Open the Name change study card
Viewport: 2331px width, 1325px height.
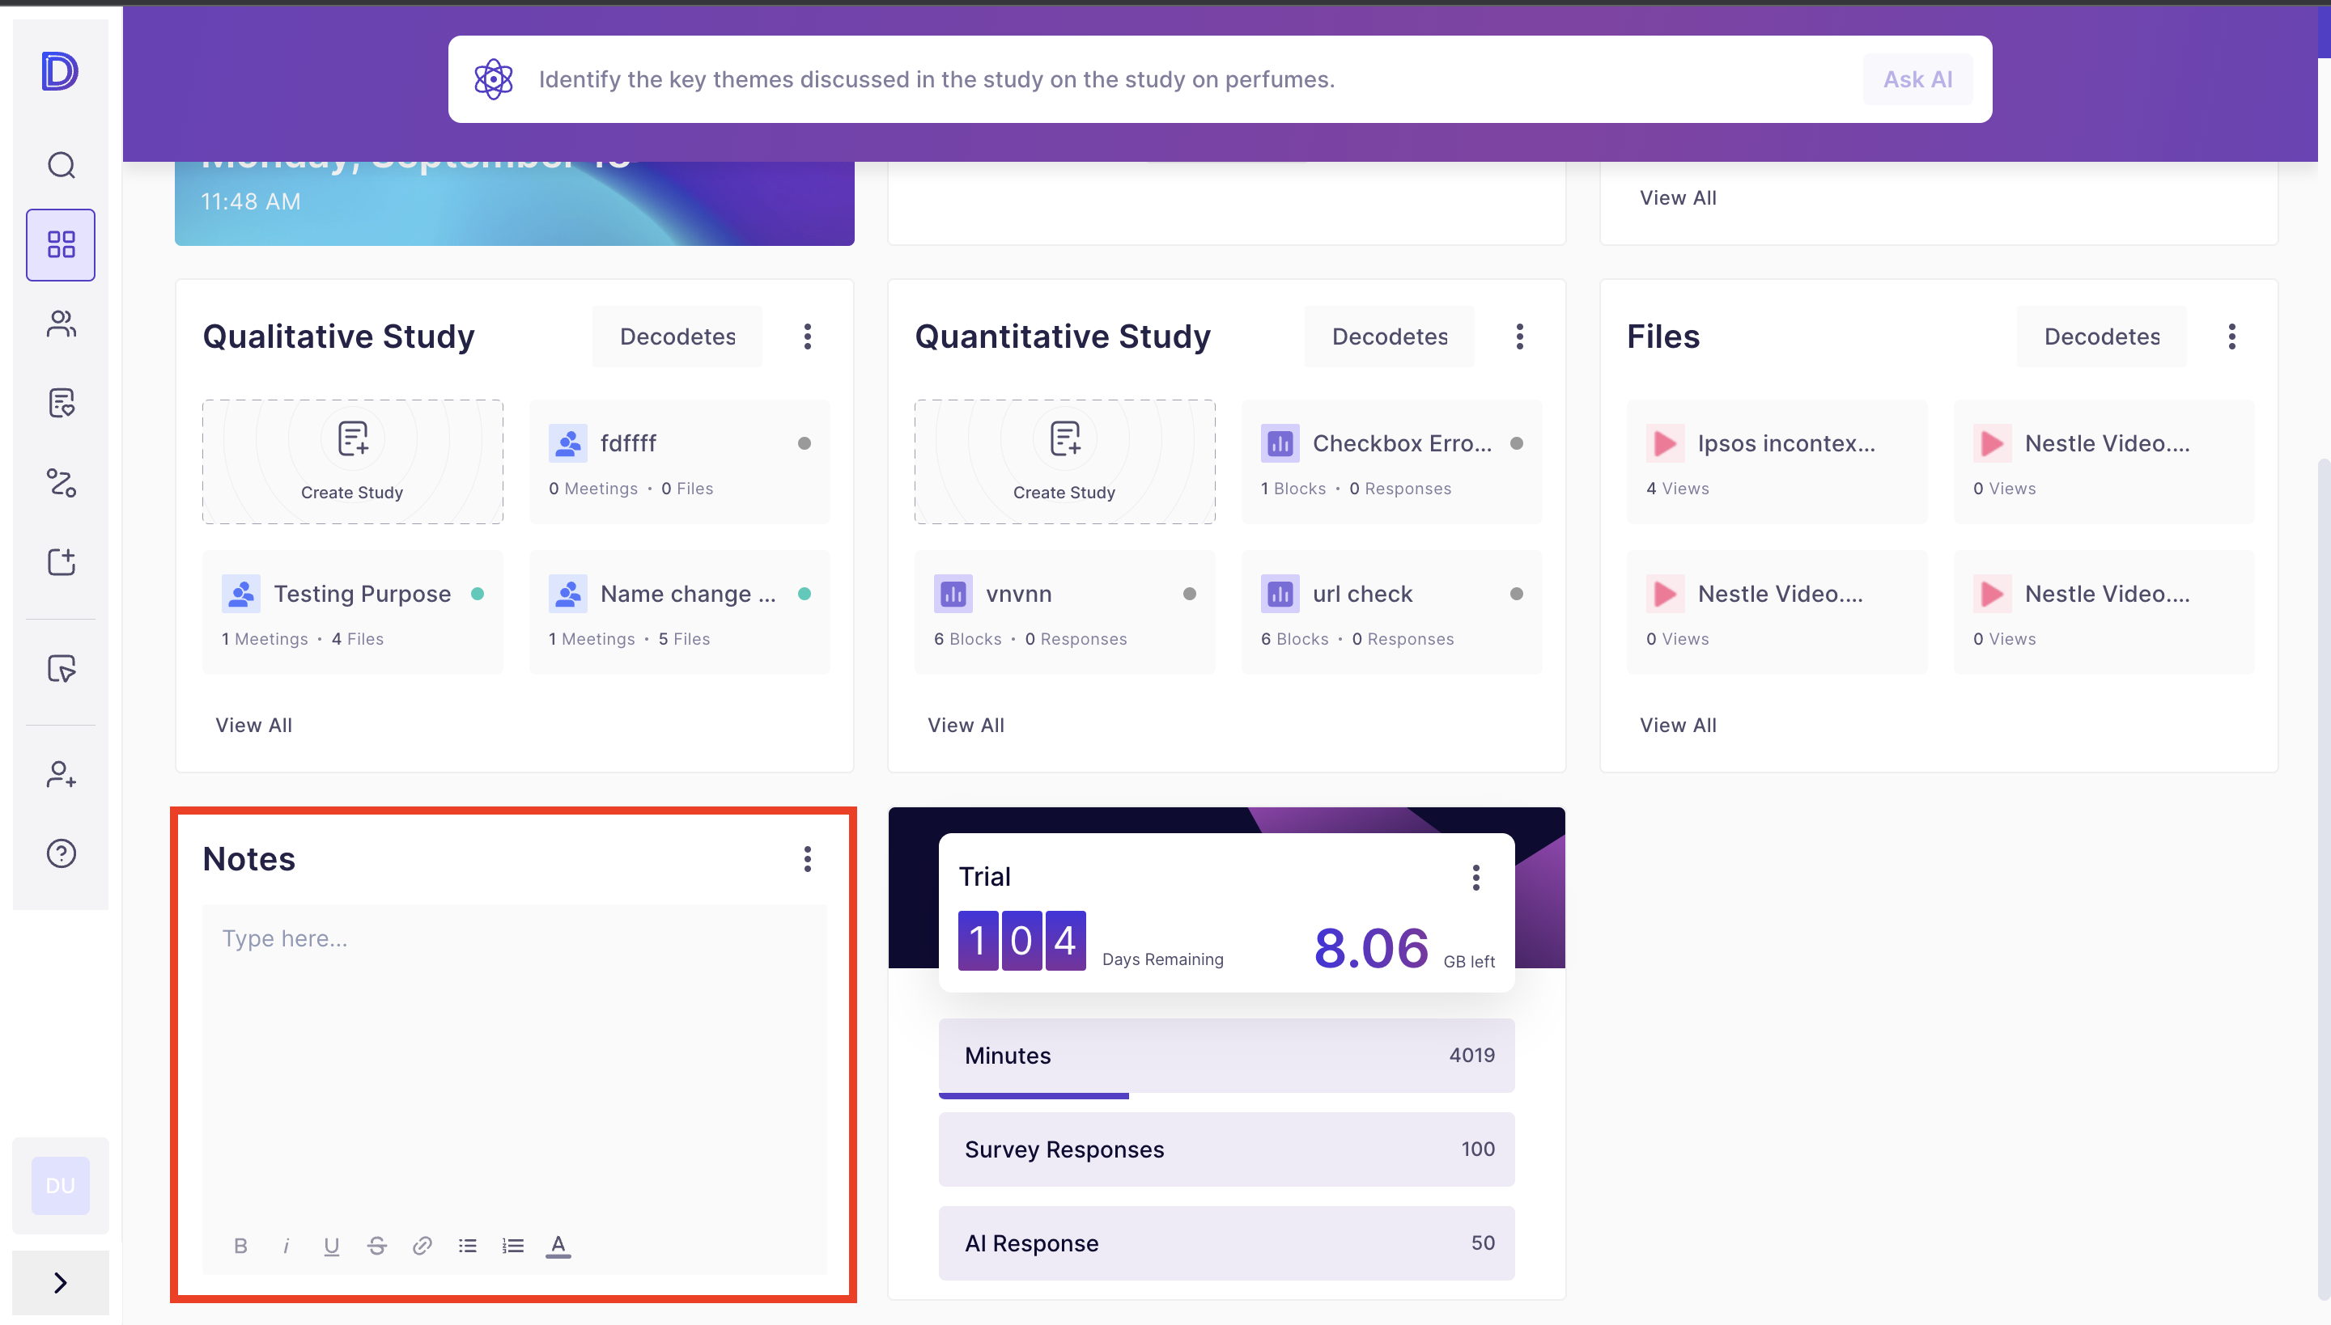point(679,612)
